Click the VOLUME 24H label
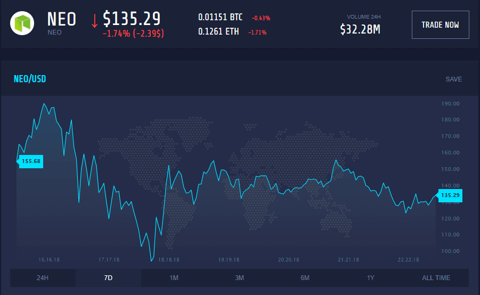This screenshot has width=480, height=295. click(364, 17)
